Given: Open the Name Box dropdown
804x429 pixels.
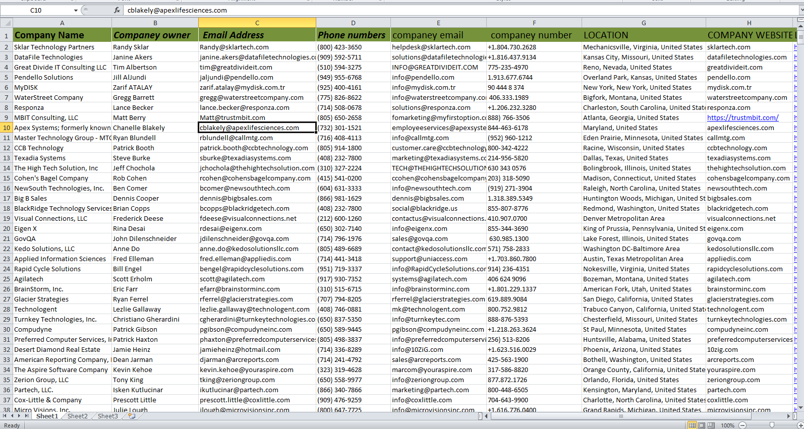Looking at the screenshot, I should coord(76,10).
